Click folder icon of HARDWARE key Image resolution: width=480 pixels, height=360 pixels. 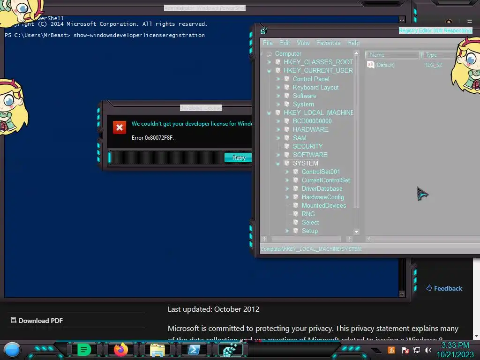pos(287,129)
